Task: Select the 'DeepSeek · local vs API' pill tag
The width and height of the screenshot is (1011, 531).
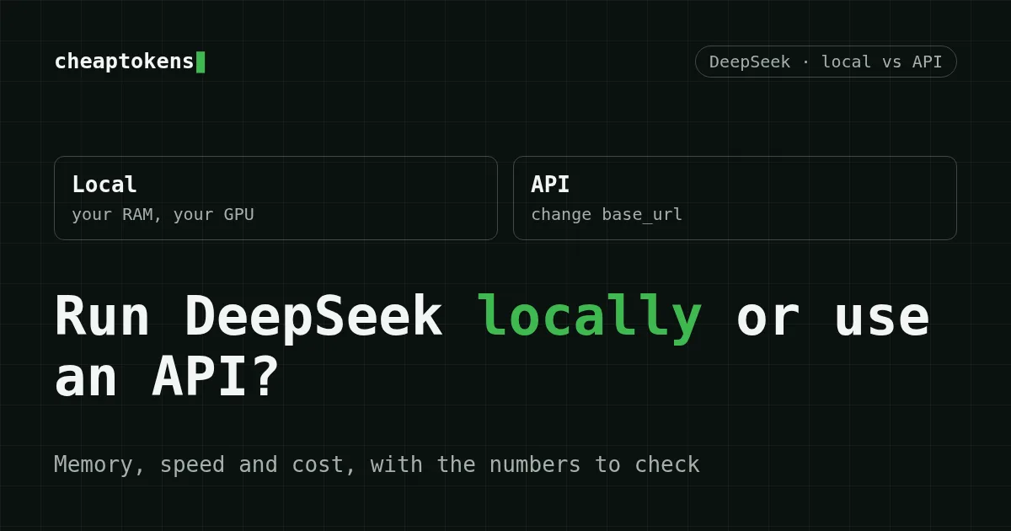Action: 826,62
